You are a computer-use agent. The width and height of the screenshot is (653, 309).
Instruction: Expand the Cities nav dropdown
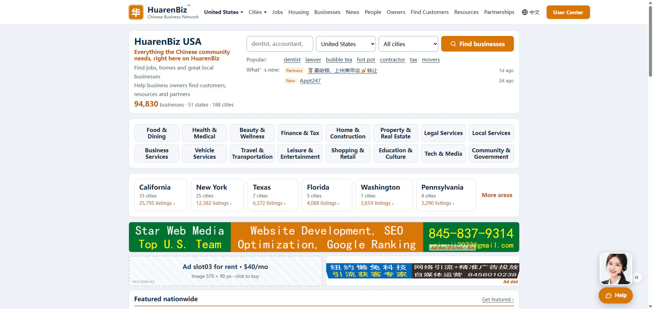[x=257, y=12]
